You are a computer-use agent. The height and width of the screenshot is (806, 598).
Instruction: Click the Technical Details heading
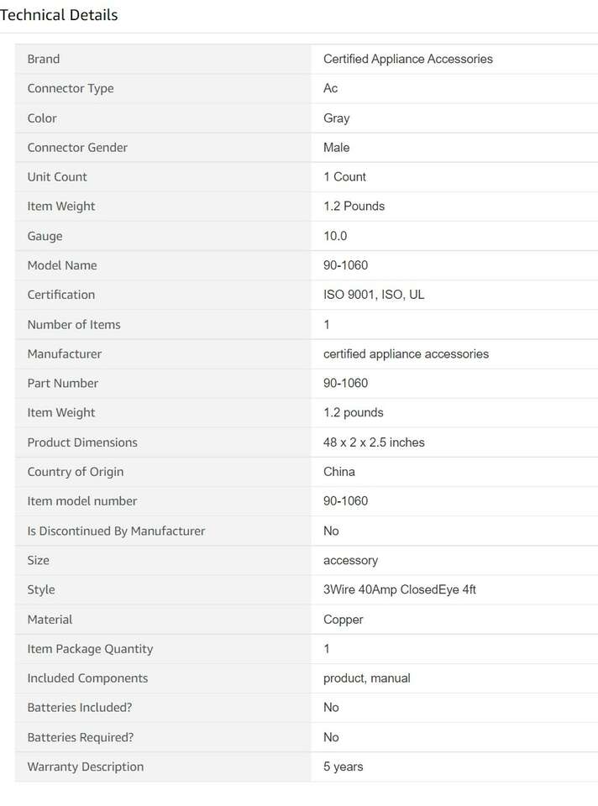point(59,15)
